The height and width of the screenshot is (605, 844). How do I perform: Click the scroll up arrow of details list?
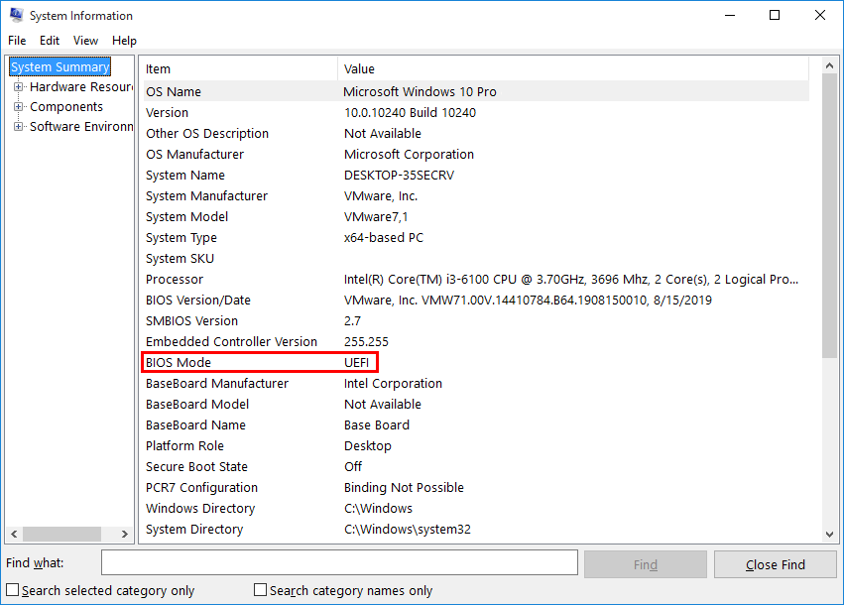tap(829, 65)
